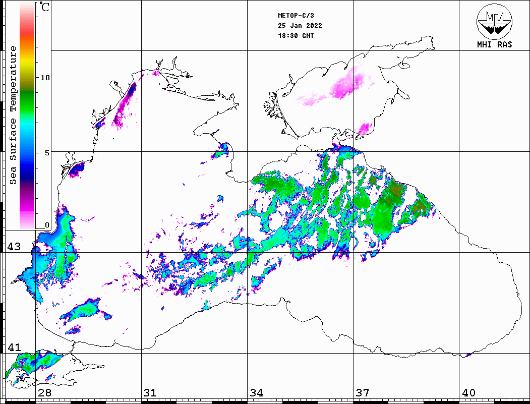Click the °C unit label
530x404 pixels.
[x=44, y=7]
